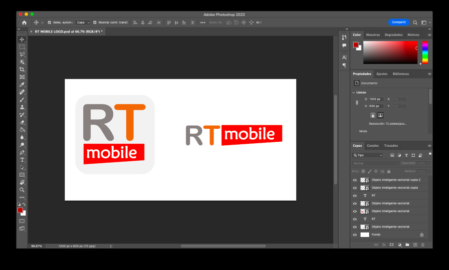Viewport: 449px width, 270px height.
Task: Click the rainbow hue slider strip
Action: (x=425, y=52)
